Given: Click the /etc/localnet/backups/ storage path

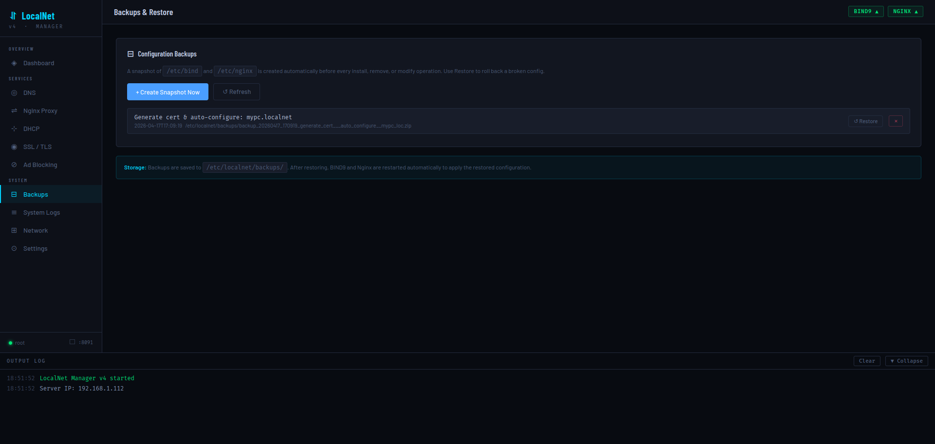Looking at the screenshot, I should pos(245,167).
